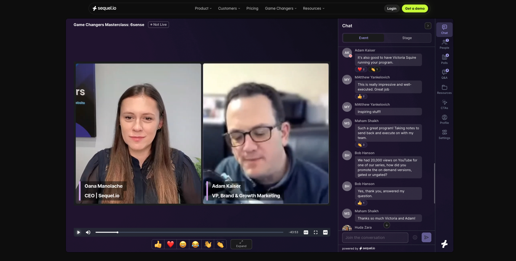This screenshot has width=516, height=261.
Task: Open the emoji picker in chat input
Action: coord(415,237)
